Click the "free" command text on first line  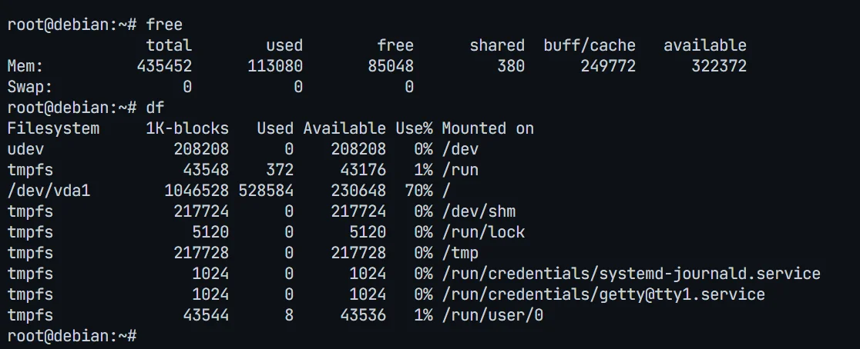coord(165,25)
